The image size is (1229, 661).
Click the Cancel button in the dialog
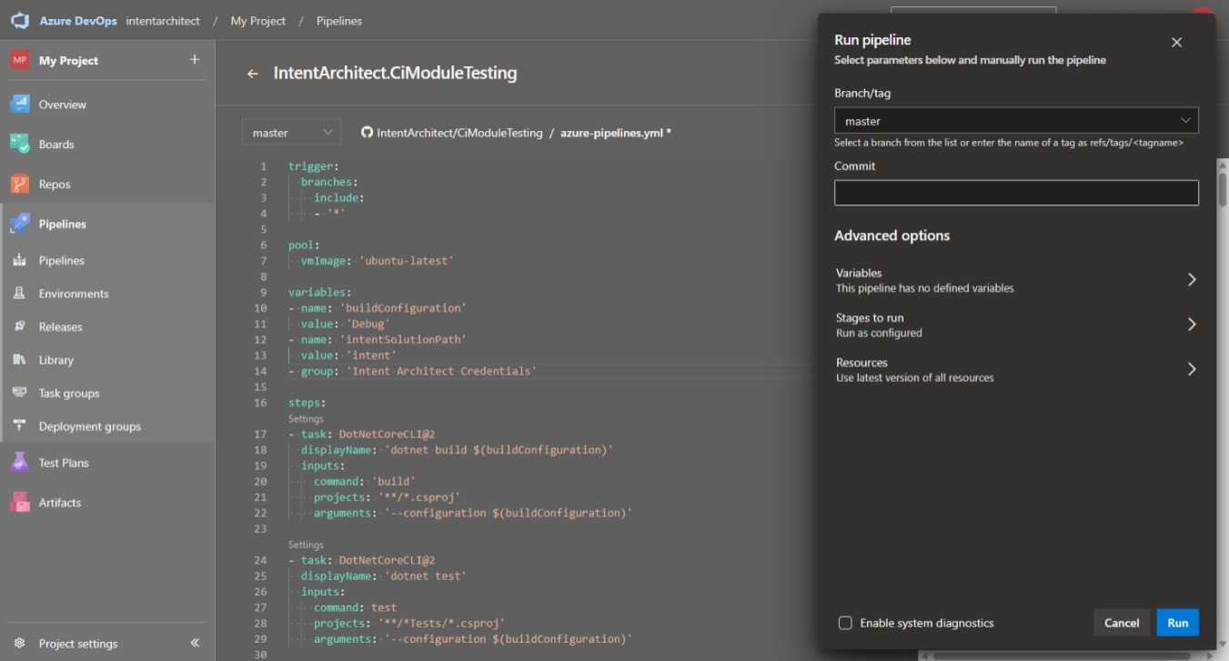click(x=1121, y=623)
